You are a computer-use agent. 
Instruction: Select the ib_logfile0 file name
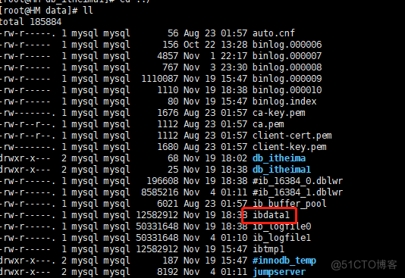pos(282,226)
